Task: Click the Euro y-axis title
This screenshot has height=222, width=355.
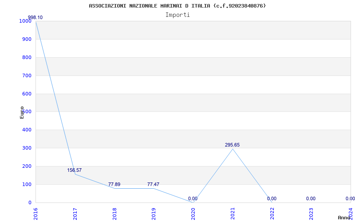Action: click(22, 113)
